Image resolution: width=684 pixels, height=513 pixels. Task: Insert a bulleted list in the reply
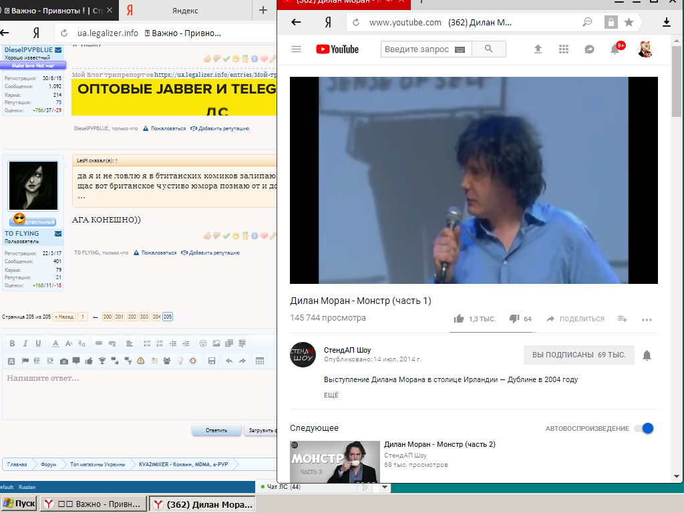[x=147, y=343]
